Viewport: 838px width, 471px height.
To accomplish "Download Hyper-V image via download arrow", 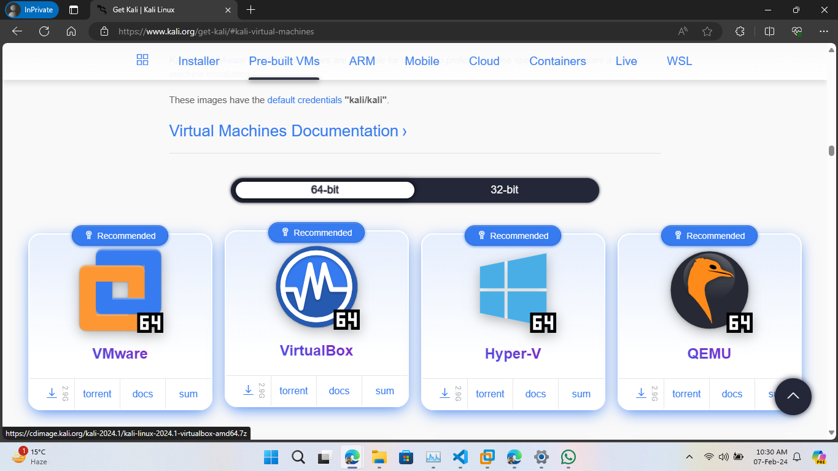I will click(x=445, y=393).
